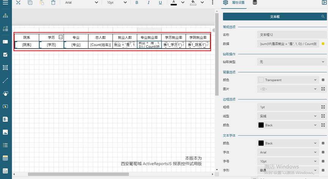Open the group editor icon in sidebar

[5, 29]
